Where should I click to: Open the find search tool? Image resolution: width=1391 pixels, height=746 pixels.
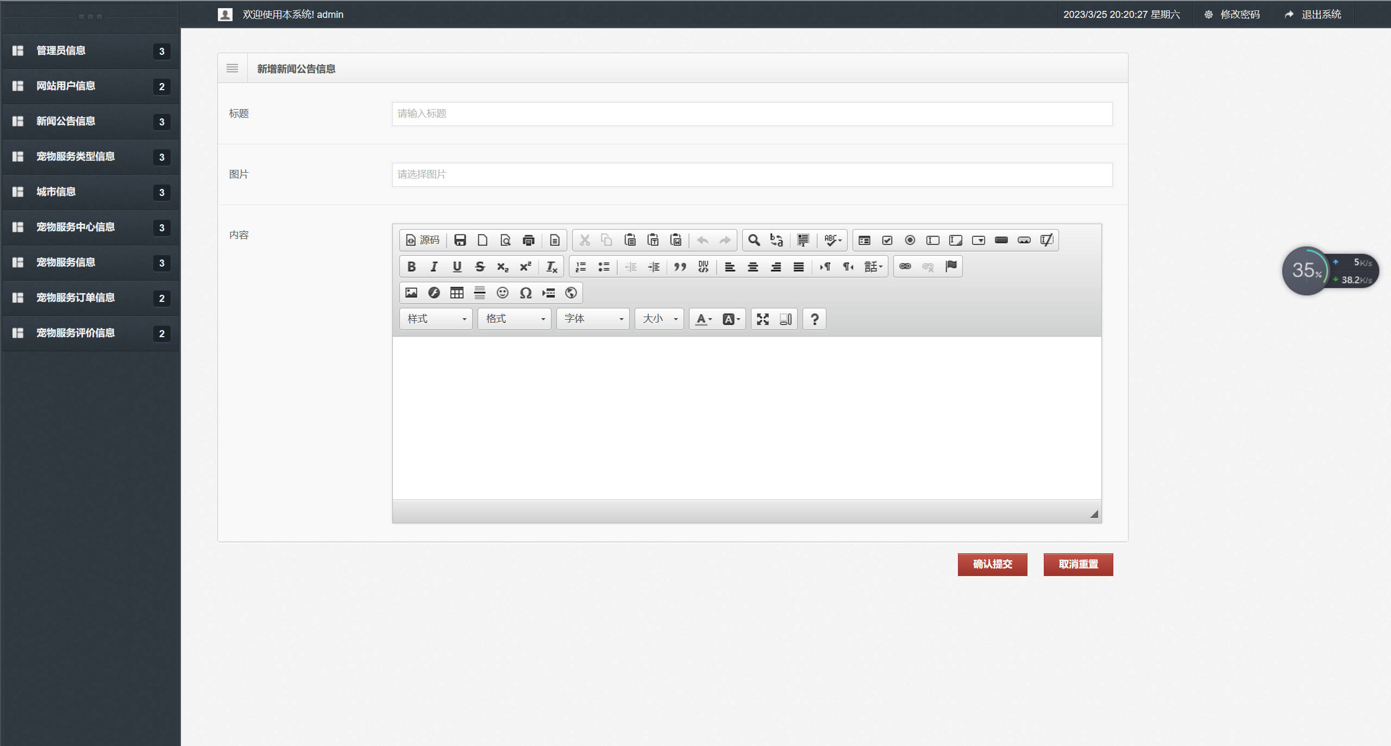(754, 240)
